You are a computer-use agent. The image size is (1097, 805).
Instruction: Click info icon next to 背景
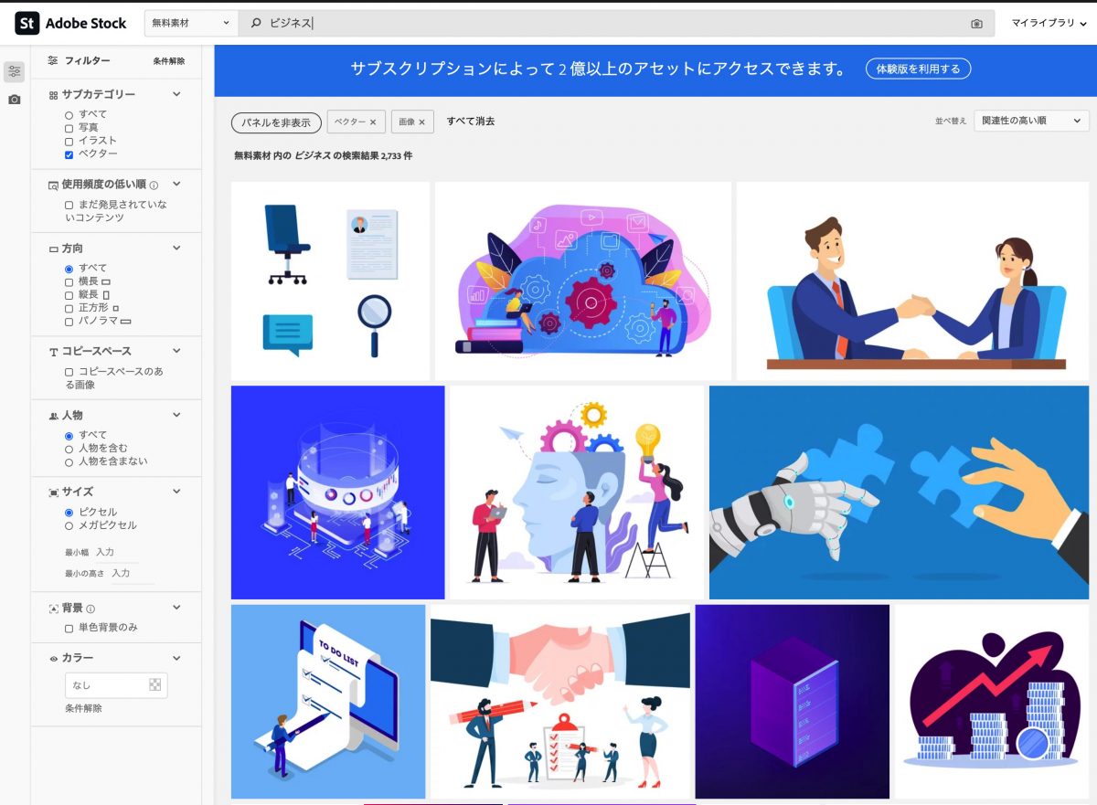[x=91, y=609]
